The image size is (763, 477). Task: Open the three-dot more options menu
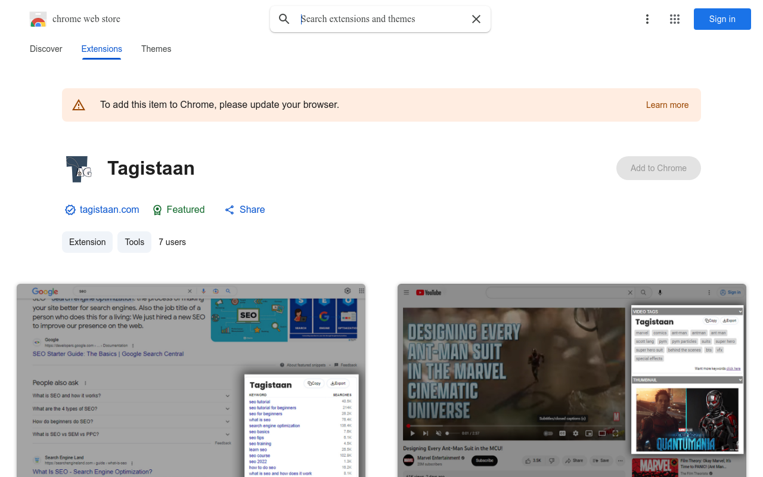pyautogui.click(x=647, y=19)
